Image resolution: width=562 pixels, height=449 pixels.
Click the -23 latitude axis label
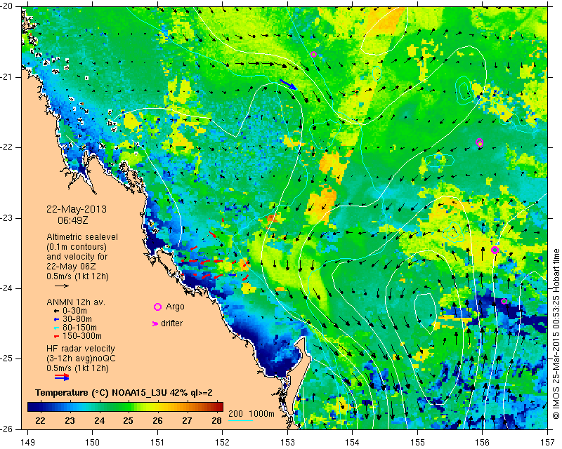point(6,217)
